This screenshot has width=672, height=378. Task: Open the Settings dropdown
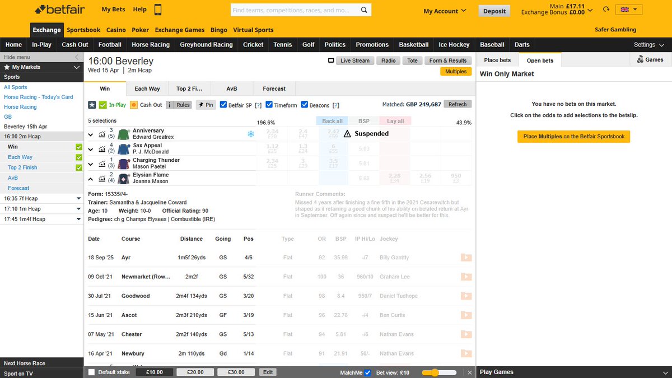click(648, 45)
